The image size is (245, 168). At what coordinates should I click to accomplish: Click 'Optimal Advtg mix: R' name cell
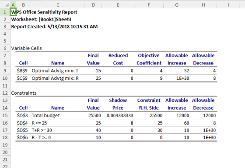[x=55, y=78]
